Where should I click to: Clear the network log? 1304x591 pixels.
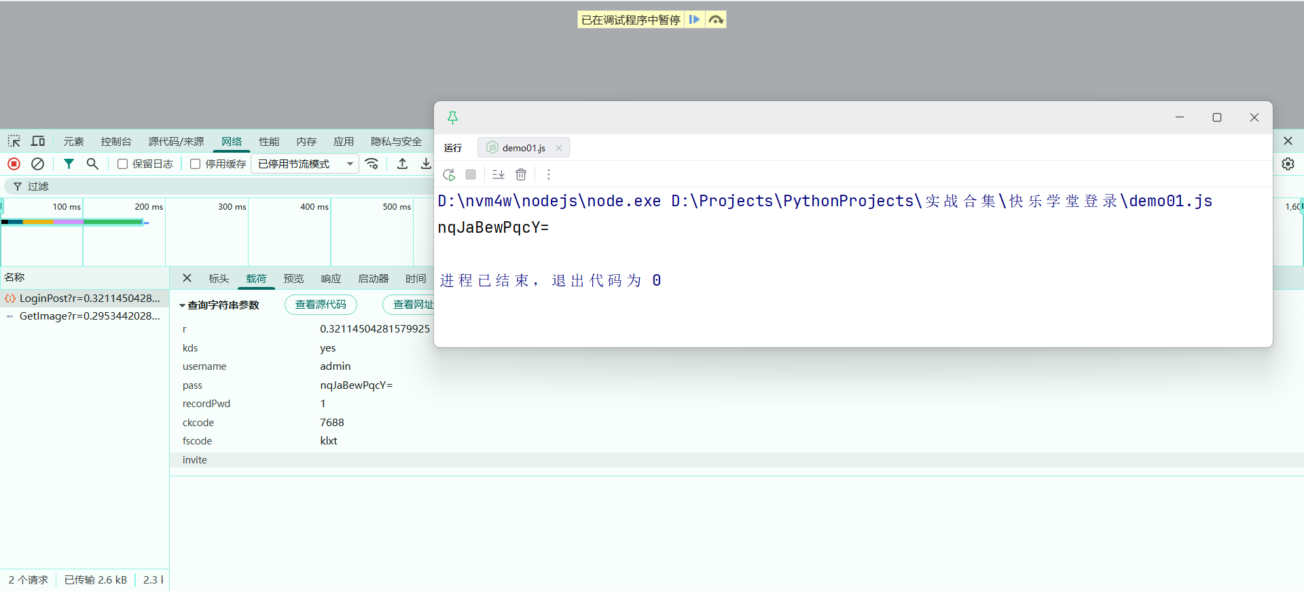pos(38,164)
